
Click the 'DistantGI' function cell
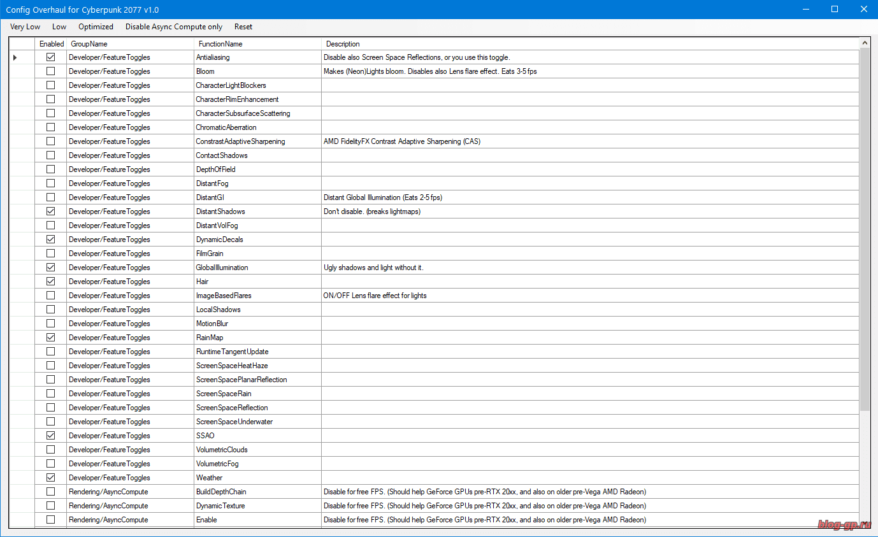point(257,197)
